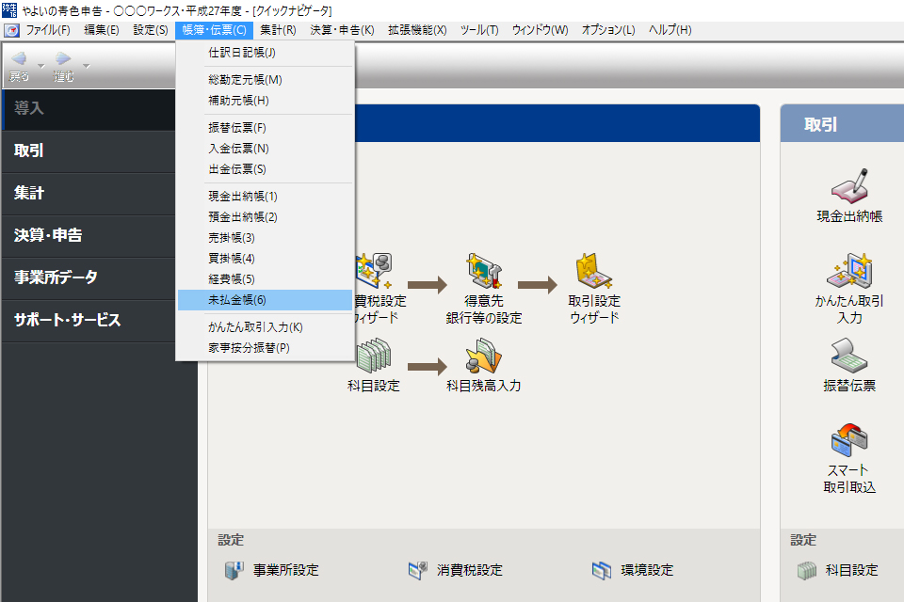The width and height of the screenshot is (904, 602).
Task: Open the オプション(L) menu
Action: click(608, 30)
